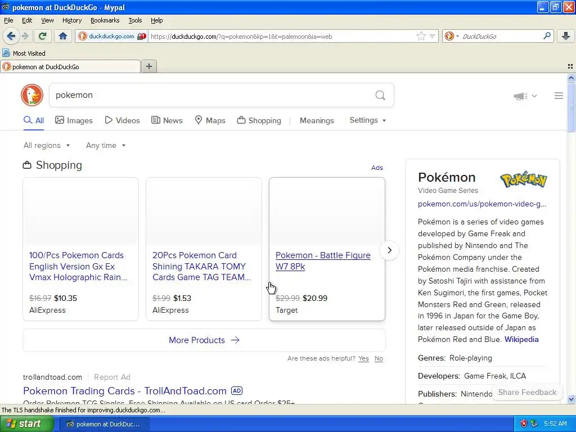Open the File menu
This screenshot has width=576, height=432.
8,20
